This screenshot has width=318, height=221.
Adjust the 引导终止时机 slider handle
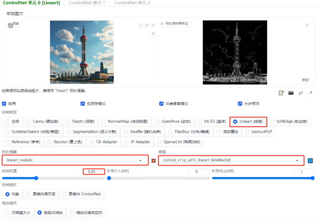coord(313,178)
